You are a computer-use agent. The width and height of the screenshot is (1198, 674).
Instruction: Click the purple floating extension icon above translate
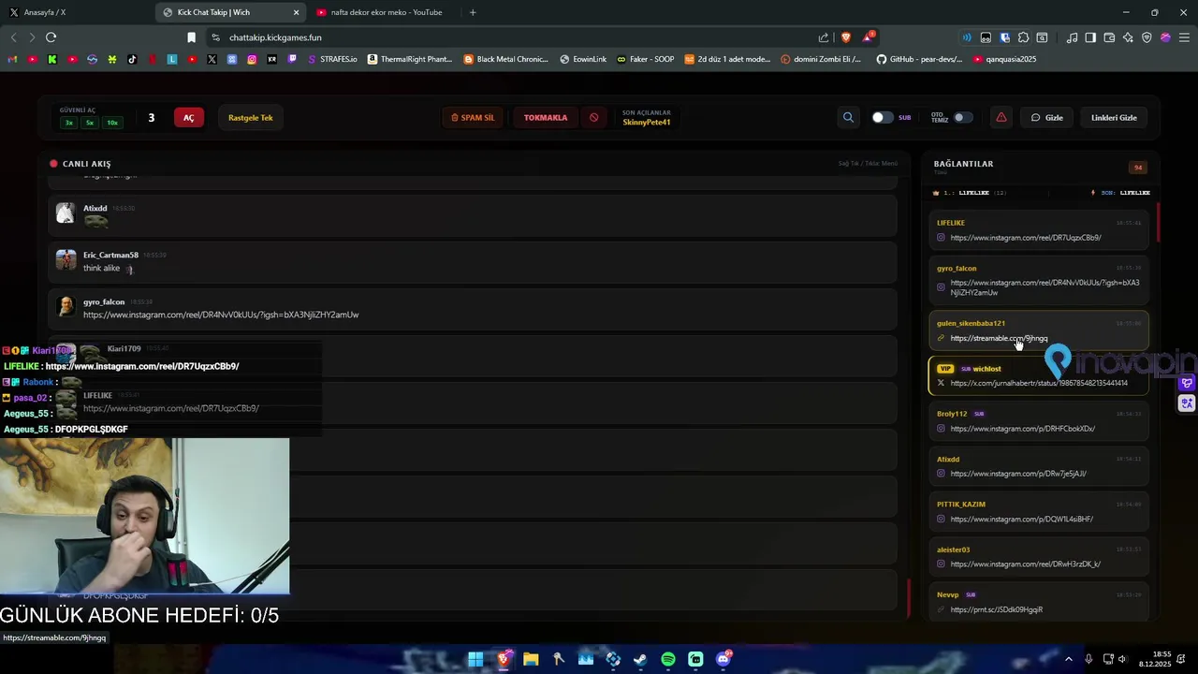(1187, 383)
